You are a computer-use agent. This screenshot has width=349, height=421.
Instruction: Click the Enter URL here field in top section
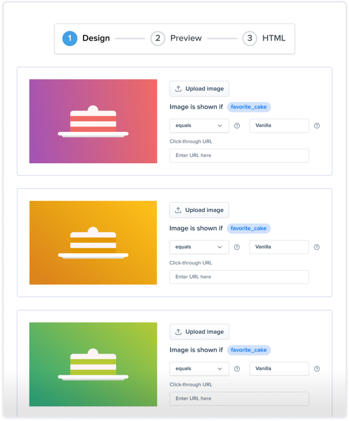tap(239, 155)
